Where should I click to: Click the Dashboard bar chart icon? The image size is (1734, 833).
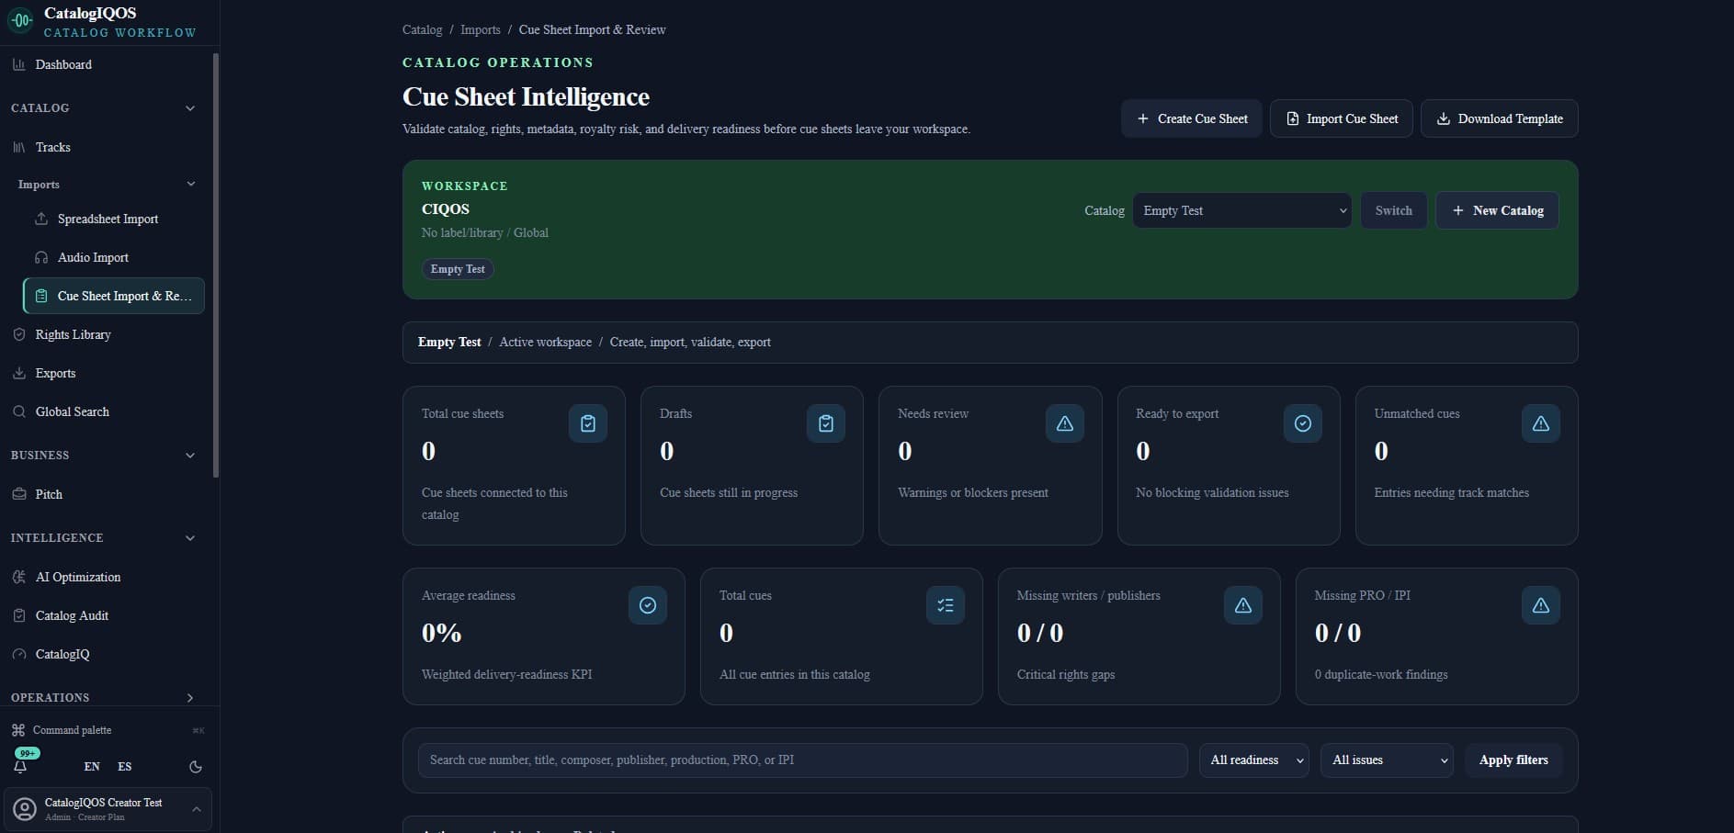coord(19,64)
